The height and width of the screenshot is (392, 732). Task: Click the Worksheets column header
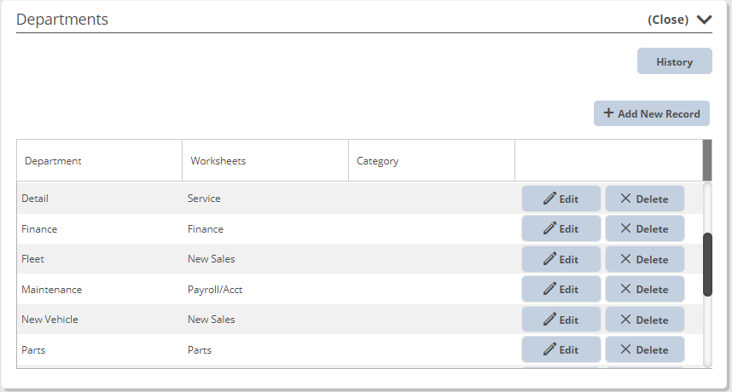click(265, 160)
